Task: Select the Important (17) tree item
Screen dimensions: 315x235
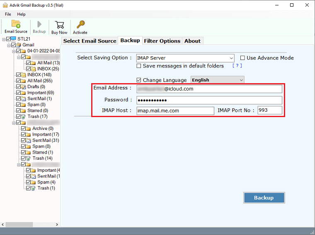Action: click(46, 134)
